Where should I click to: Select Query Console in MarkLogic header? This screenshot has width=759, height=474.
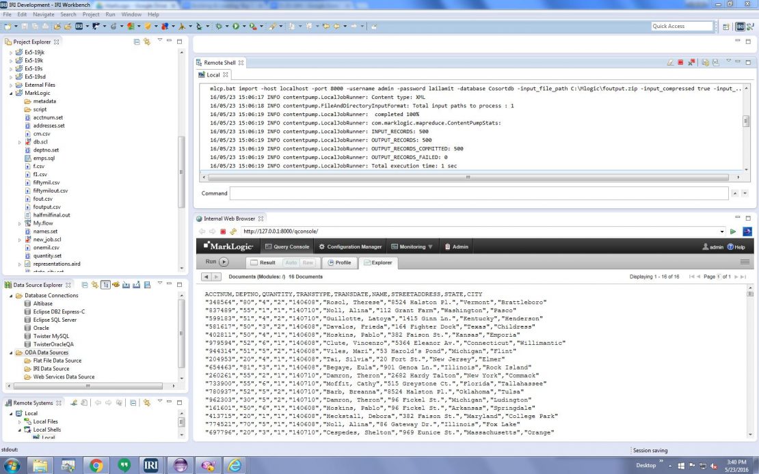click(287, 247)
